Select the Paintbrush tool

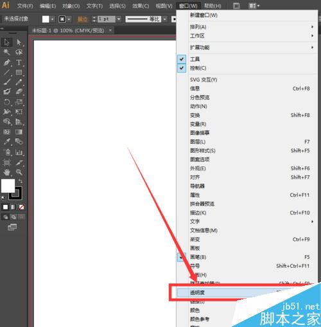pyautogui.click(x=6, y=82)
